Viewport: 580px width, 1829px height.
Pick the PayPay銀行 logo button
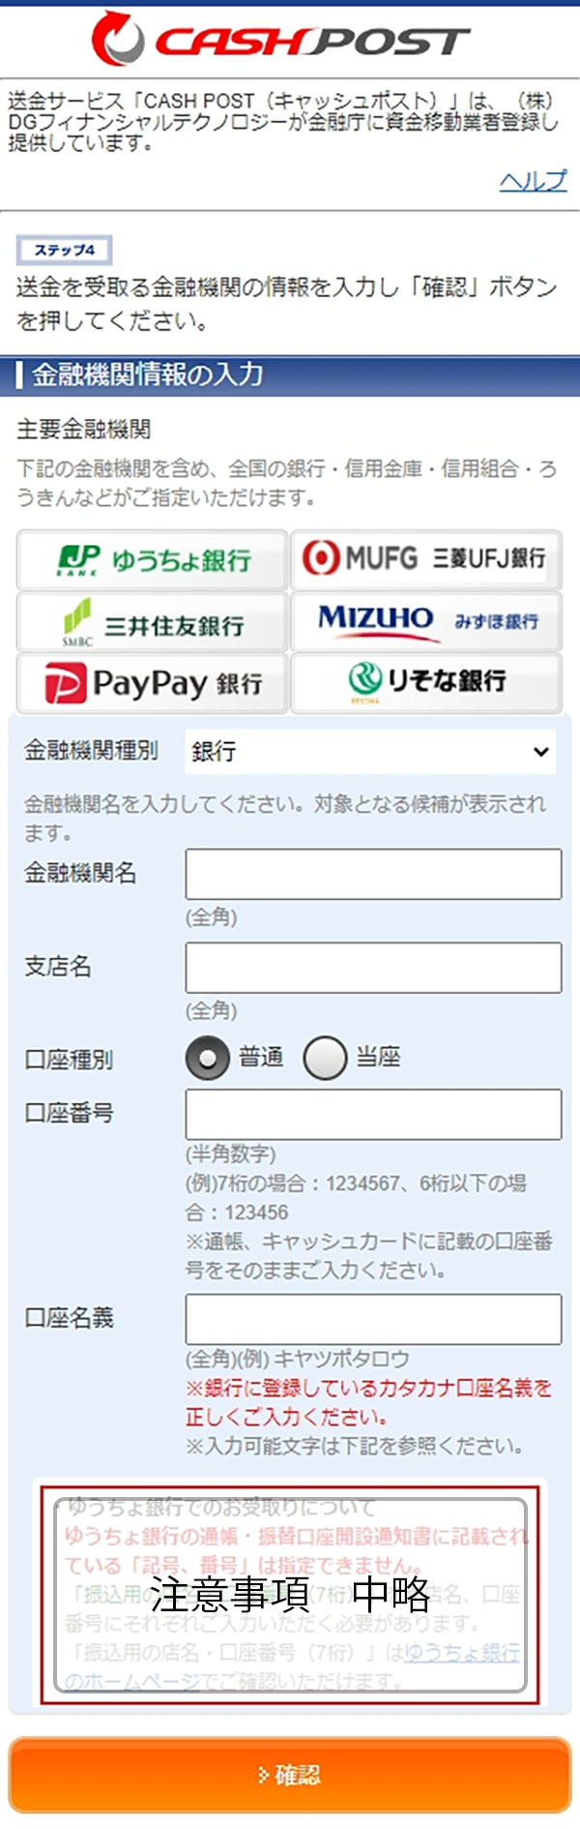coord(153,683)
